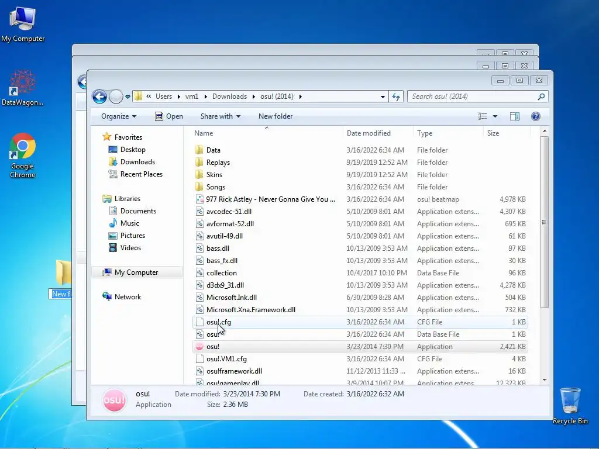
Task: Click the search magnifier icon
Action: click(x=541, y=96)
